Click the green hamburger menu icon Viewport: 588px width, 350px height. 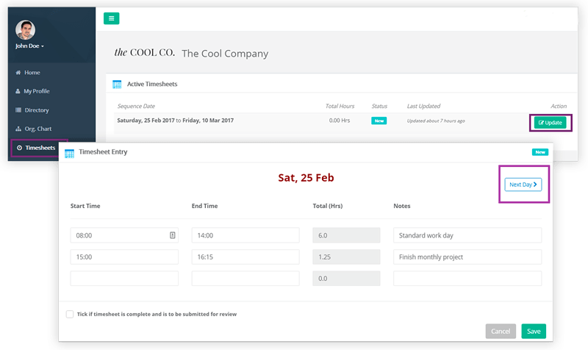tap(112, 18)
